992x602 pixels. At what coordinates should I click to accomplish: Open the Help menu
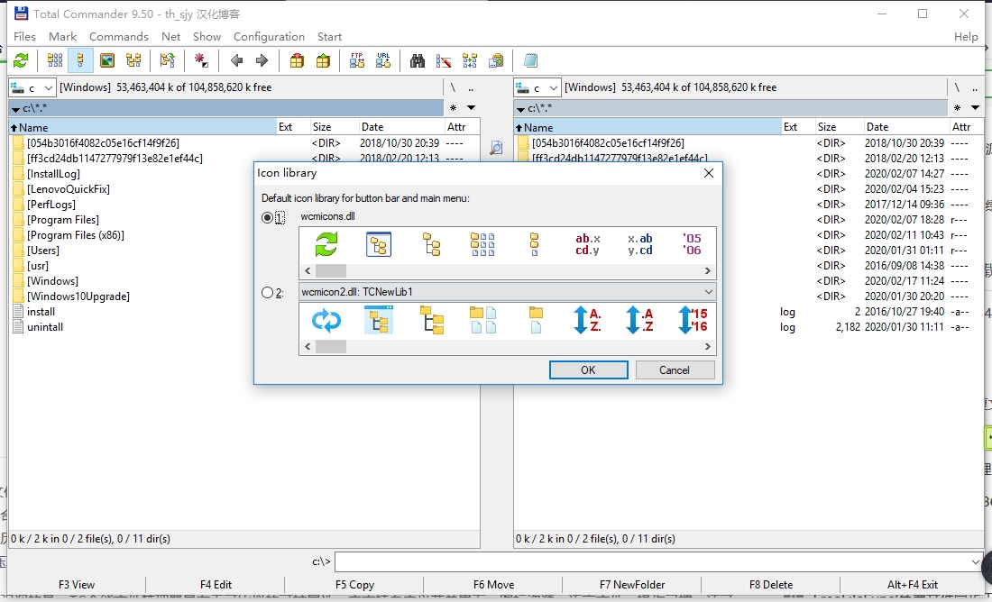[966, 37]
